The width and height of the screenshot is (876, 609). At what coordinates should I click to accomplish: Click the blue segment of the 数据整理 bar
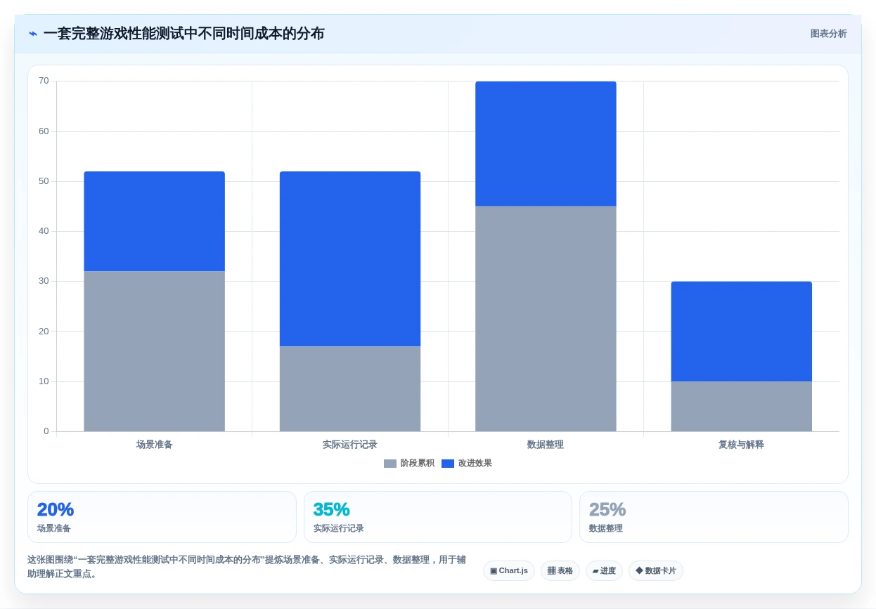point(546,144)
